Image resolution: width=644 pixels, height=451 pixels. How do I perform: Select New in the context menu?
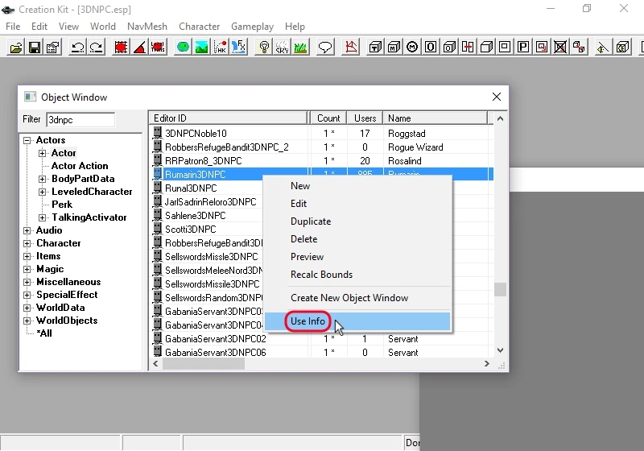357,186
